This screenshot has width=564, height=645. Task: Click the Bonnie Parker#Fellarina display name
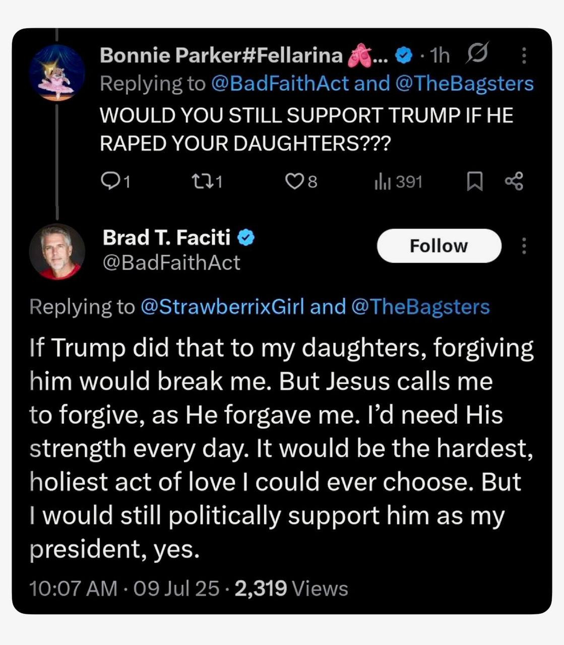point(221,55)
